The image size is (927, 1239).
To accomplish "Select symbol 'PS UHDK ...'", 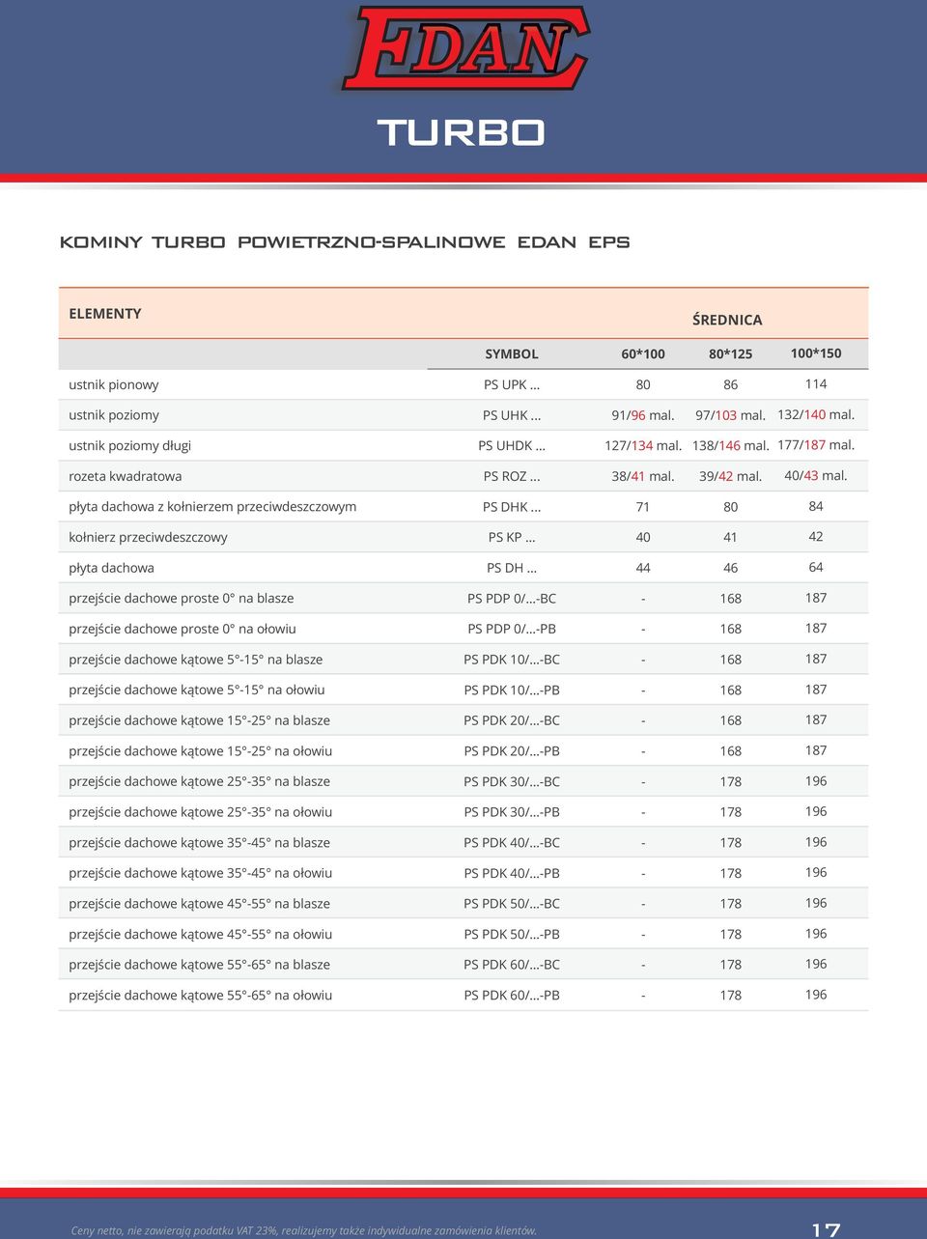I will (x=512, y=445).
